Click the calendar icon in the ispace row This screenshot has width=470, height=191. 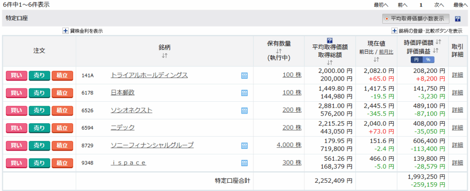(244, 163)
